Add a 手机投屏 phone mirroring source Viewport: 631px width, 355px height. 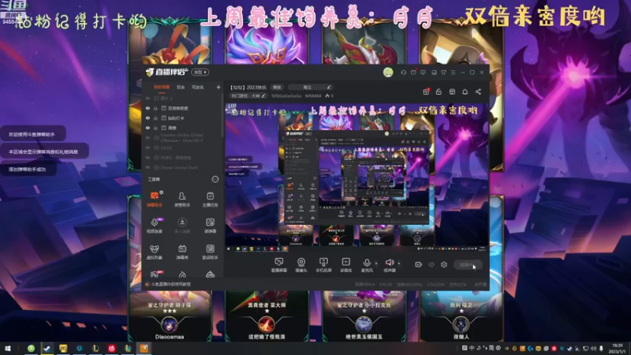[x=323, y=265]
